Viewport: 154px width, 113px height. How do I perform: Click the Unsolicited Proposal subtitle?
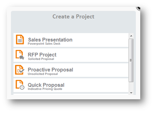(x=43, y=74)
